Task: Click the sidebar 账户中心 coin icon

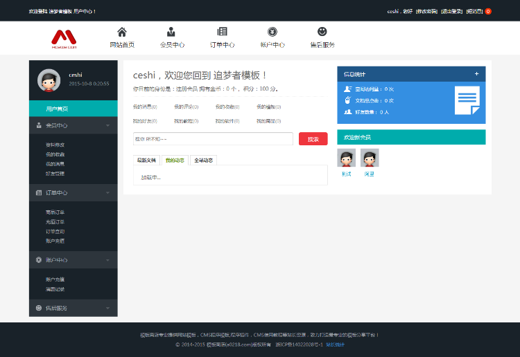Action: coord(39,259)
